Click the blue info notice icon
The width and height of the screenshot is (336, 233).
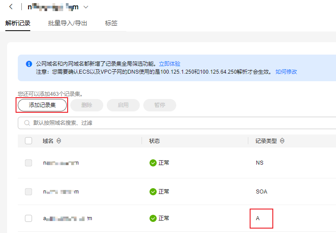tap(29, 64)
